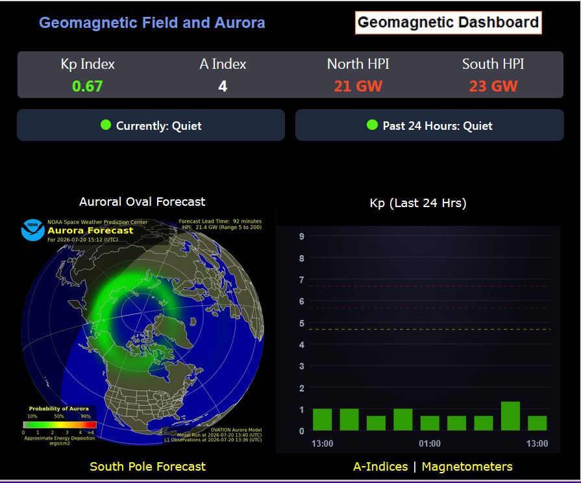The width and height of the screenshot is (581, 483).
Task: Click the 'OVATION Aurora Model' caption
Action: [x=236, y=430]
